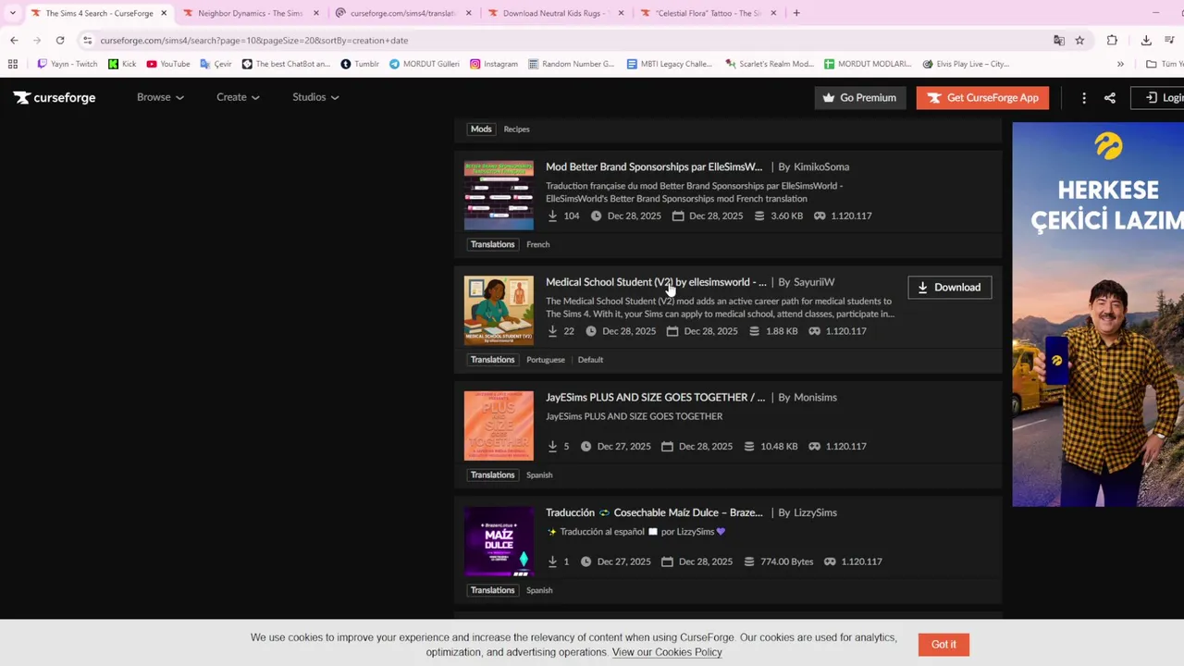The image size is (1184, 666).
Task: Click the Go Premium button
Action: pos(859,98)
